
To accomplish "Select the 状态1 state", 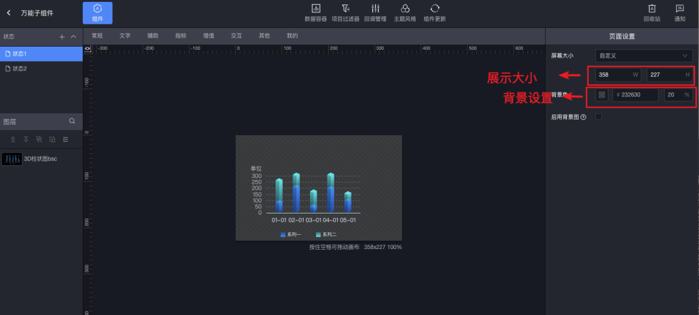I will 41,54.
